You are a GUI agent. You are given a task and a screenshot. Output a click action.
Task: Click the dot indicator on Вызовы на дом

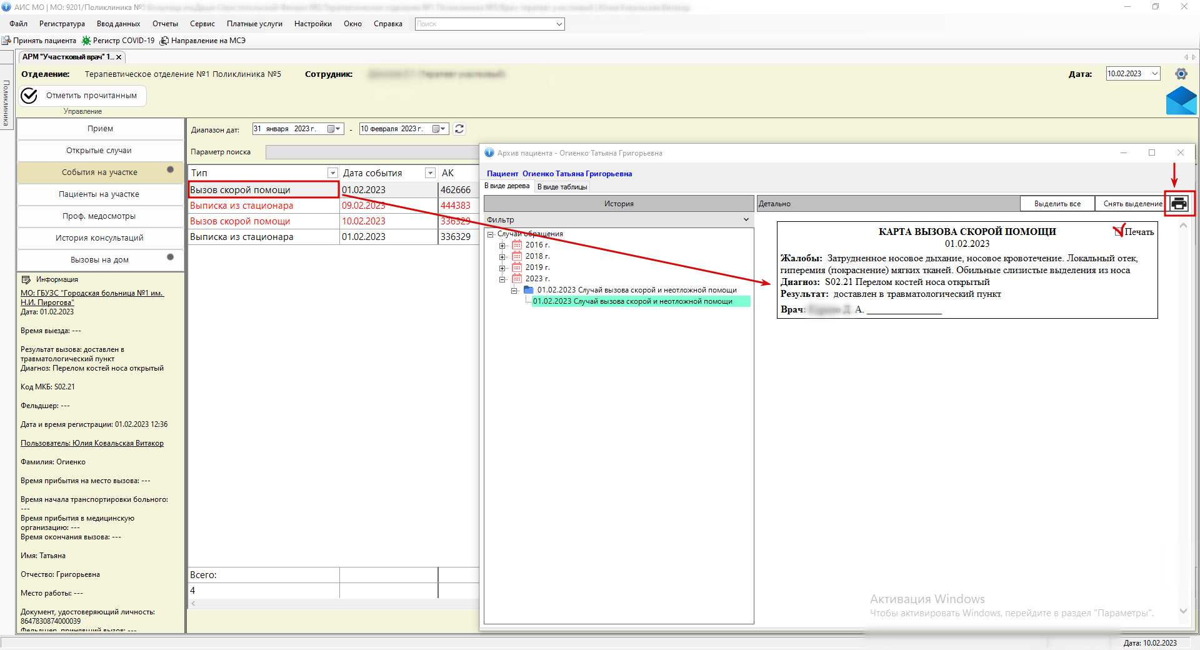tap(170, 257)
